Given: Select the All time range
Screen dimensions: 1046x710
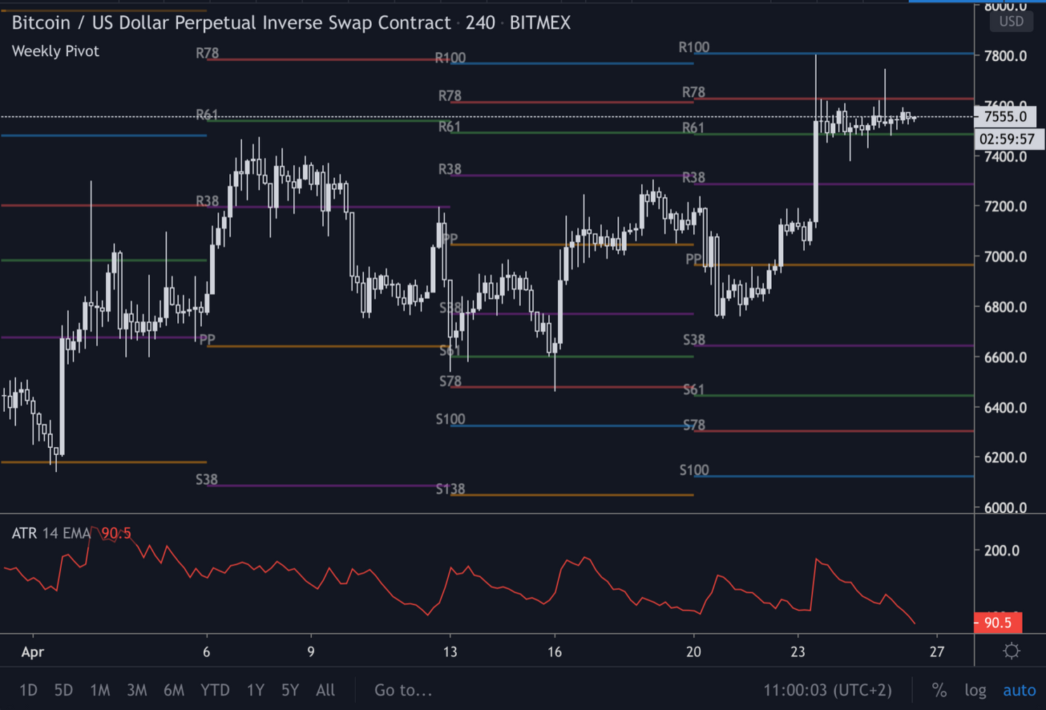Looking at the screenshot, I should pyautogui.click(x=325, y=690).
